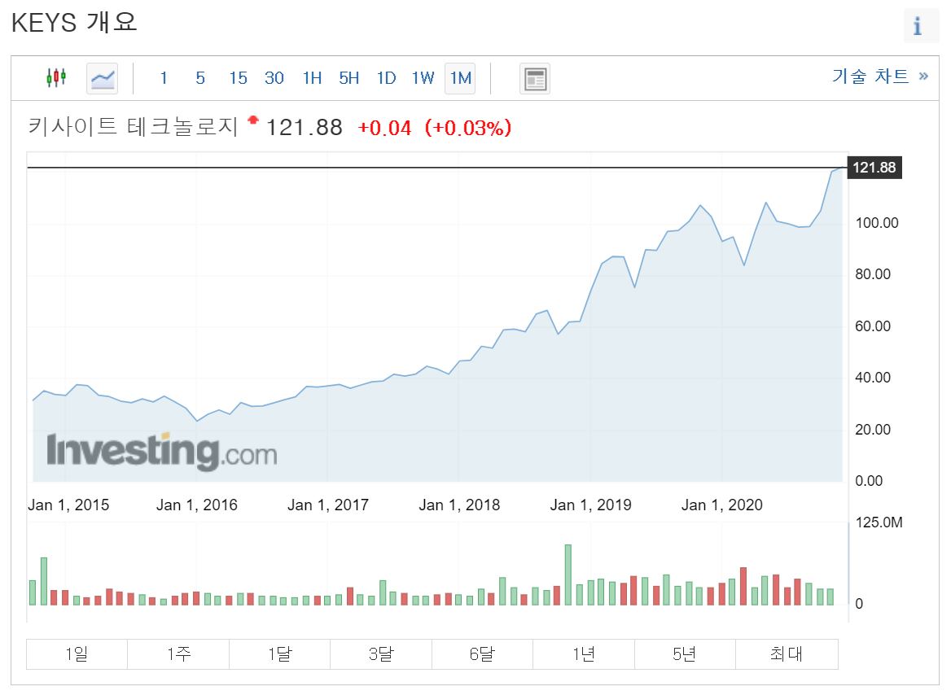Switch to the 5H interval
Screen dimensions: 951x695
point(348,78)
